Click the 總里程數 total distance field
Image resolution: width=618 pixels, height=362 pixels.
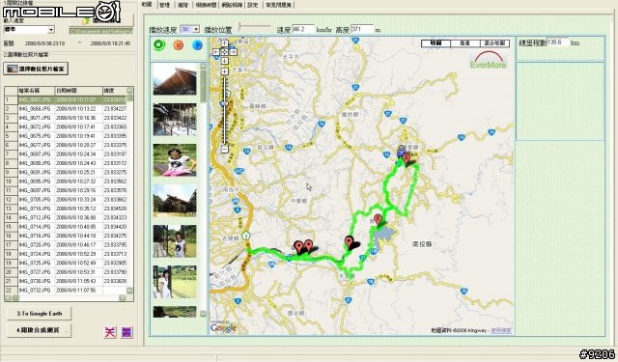tap(558, 42)
